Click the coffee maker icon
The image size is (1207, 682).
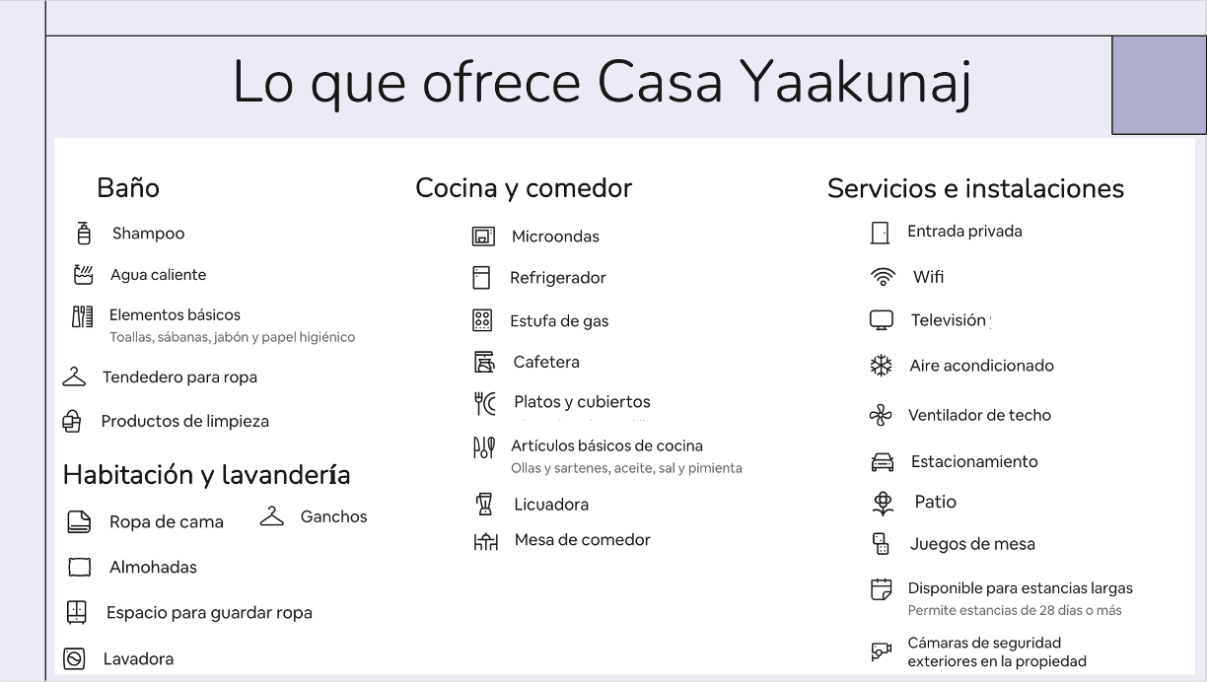tap(483, 362)
